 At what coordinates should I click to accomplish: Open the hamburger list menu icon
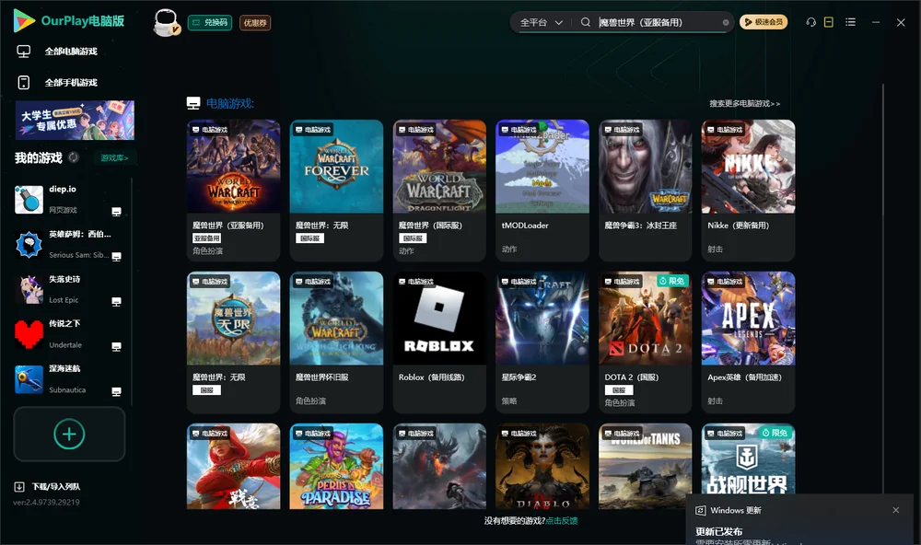pos(850,22)
